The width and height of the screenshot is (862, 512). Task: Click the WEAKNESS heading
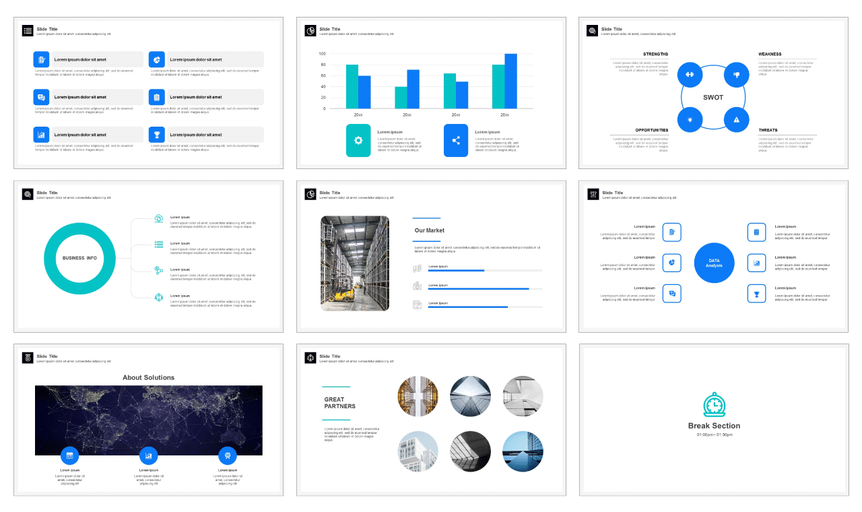point(770,54)
